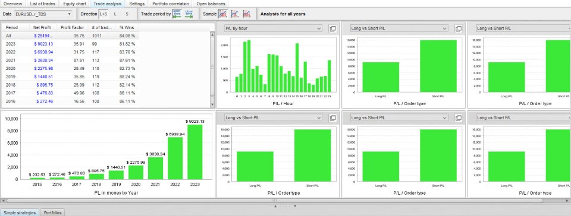Open the Data symbol dropdown EURUSD
The height and width of the screenshot is (216, 571).
point(43,14)
